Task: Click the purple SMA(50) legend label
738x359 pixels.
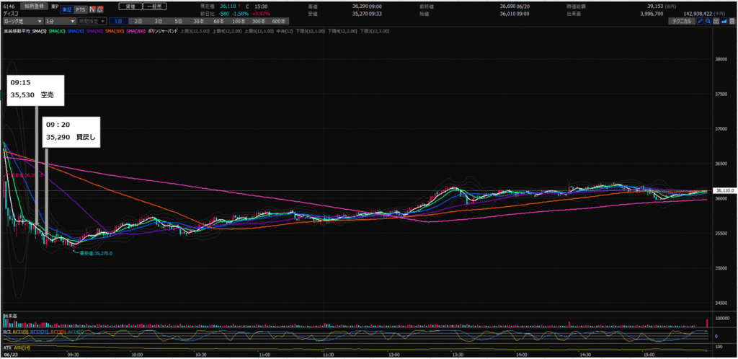Action: pos(94,31)
